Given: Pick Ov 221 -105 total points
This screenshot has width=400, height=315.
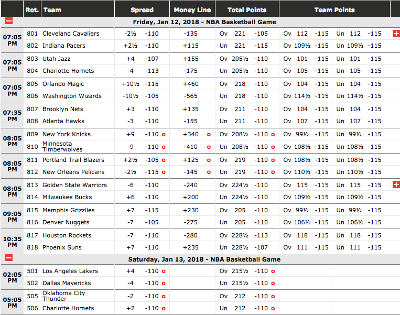Looking at the screenshot, I should [244, 34].
